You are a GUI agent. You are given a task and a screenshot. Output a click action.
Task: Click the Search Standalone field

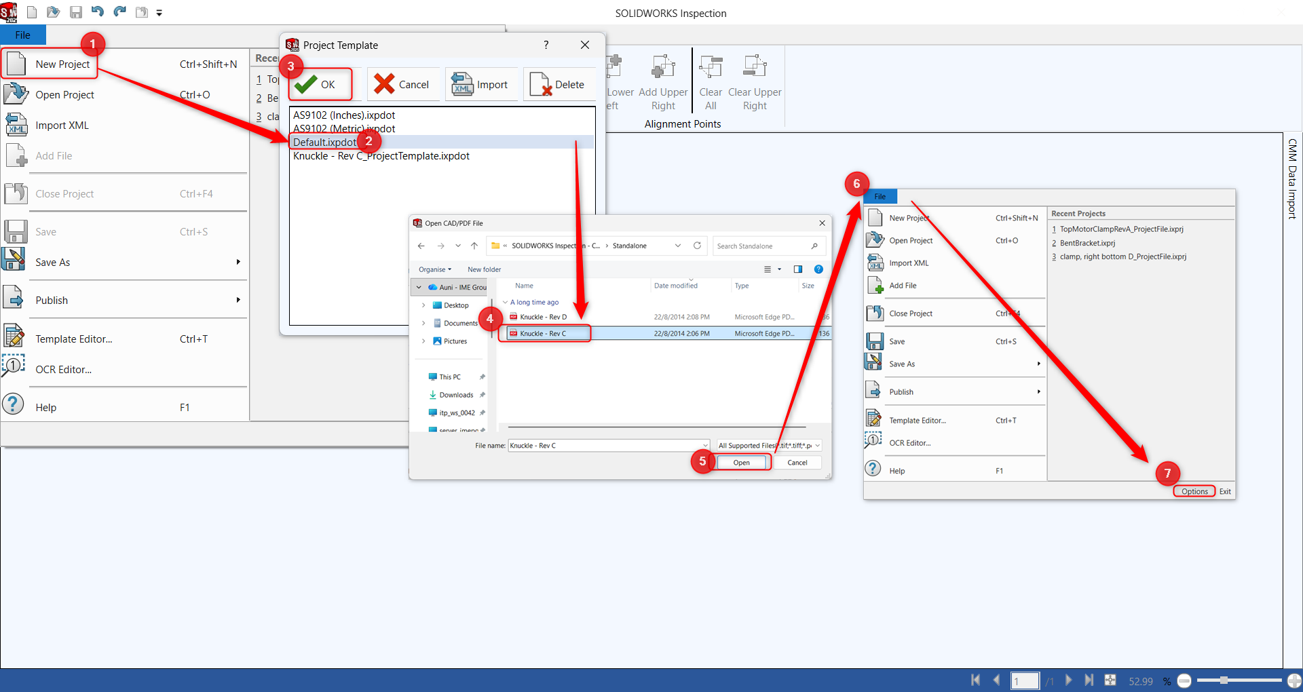click(768, 246)
